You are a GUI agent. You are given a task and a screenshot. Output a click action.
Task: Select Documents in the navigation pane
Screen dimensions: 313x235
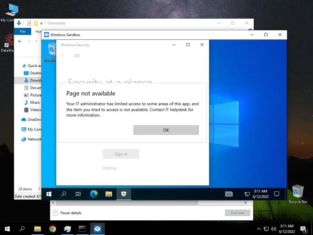32,88
